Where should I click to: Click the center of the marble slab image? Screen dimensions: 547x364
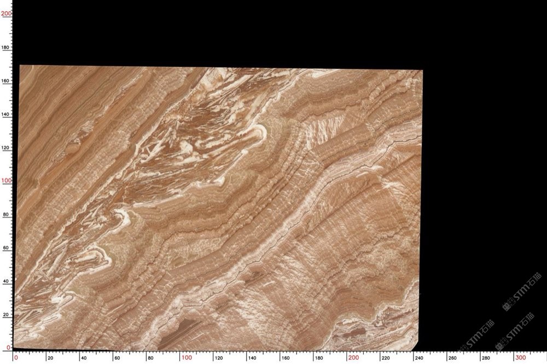219,208
